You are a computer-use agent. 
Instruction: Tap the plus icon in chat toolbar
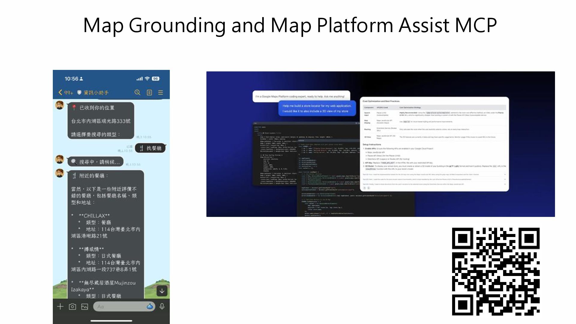tap(60, 306)
